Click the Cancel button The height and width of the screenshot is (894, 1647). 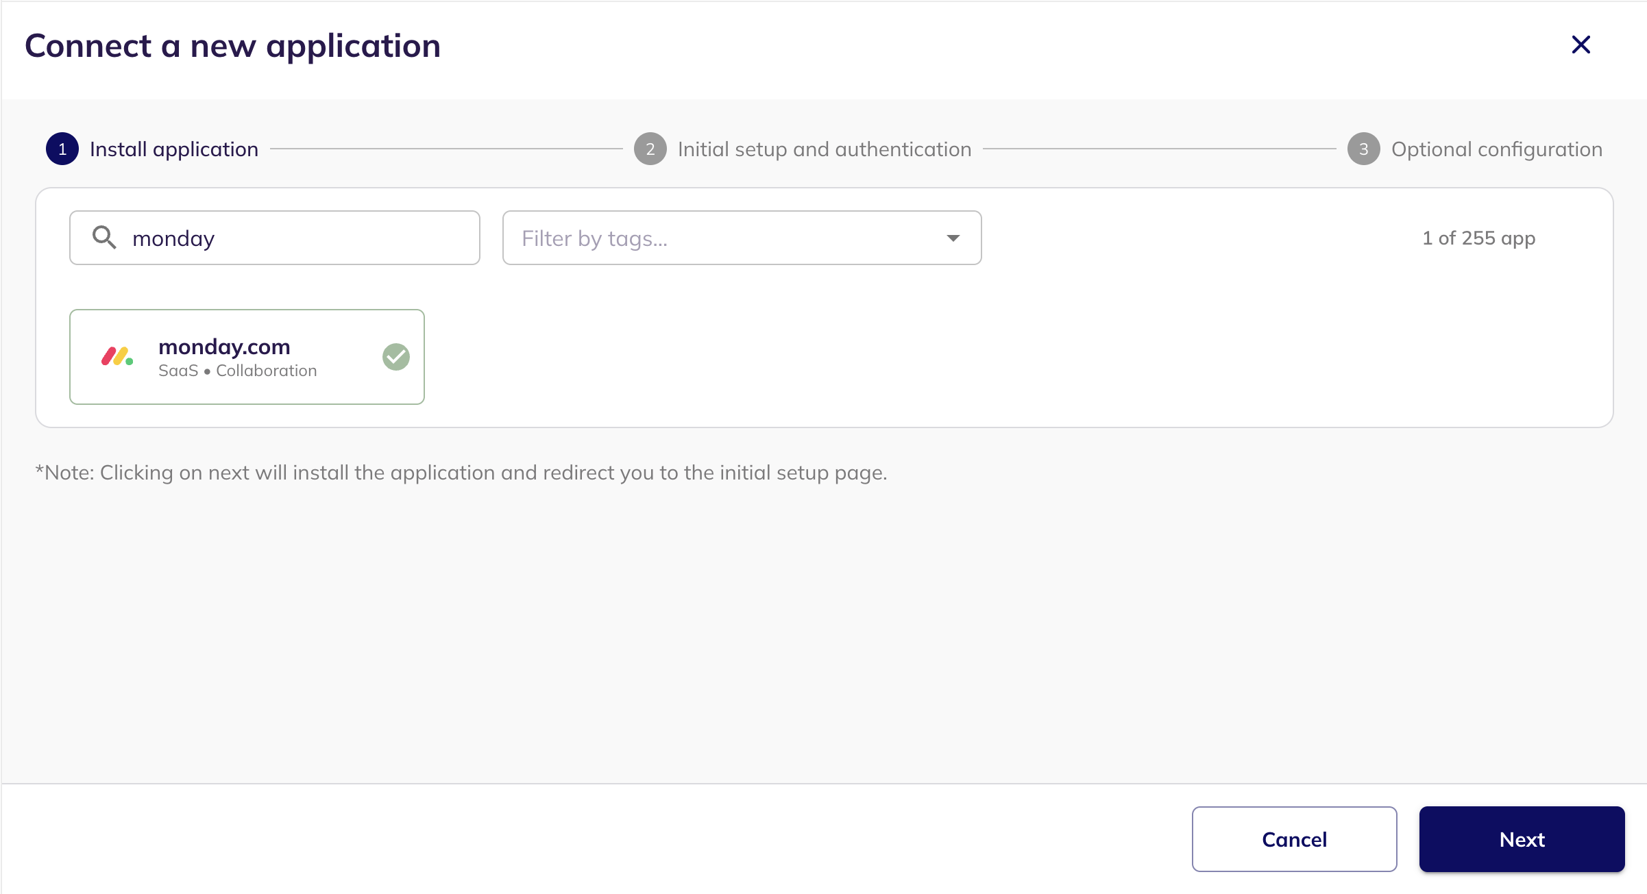click(1294, 839)
